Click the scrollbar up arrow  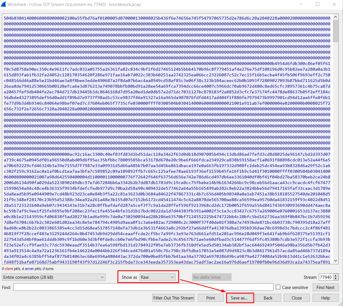pyautogui.click(x=336, y=17)
